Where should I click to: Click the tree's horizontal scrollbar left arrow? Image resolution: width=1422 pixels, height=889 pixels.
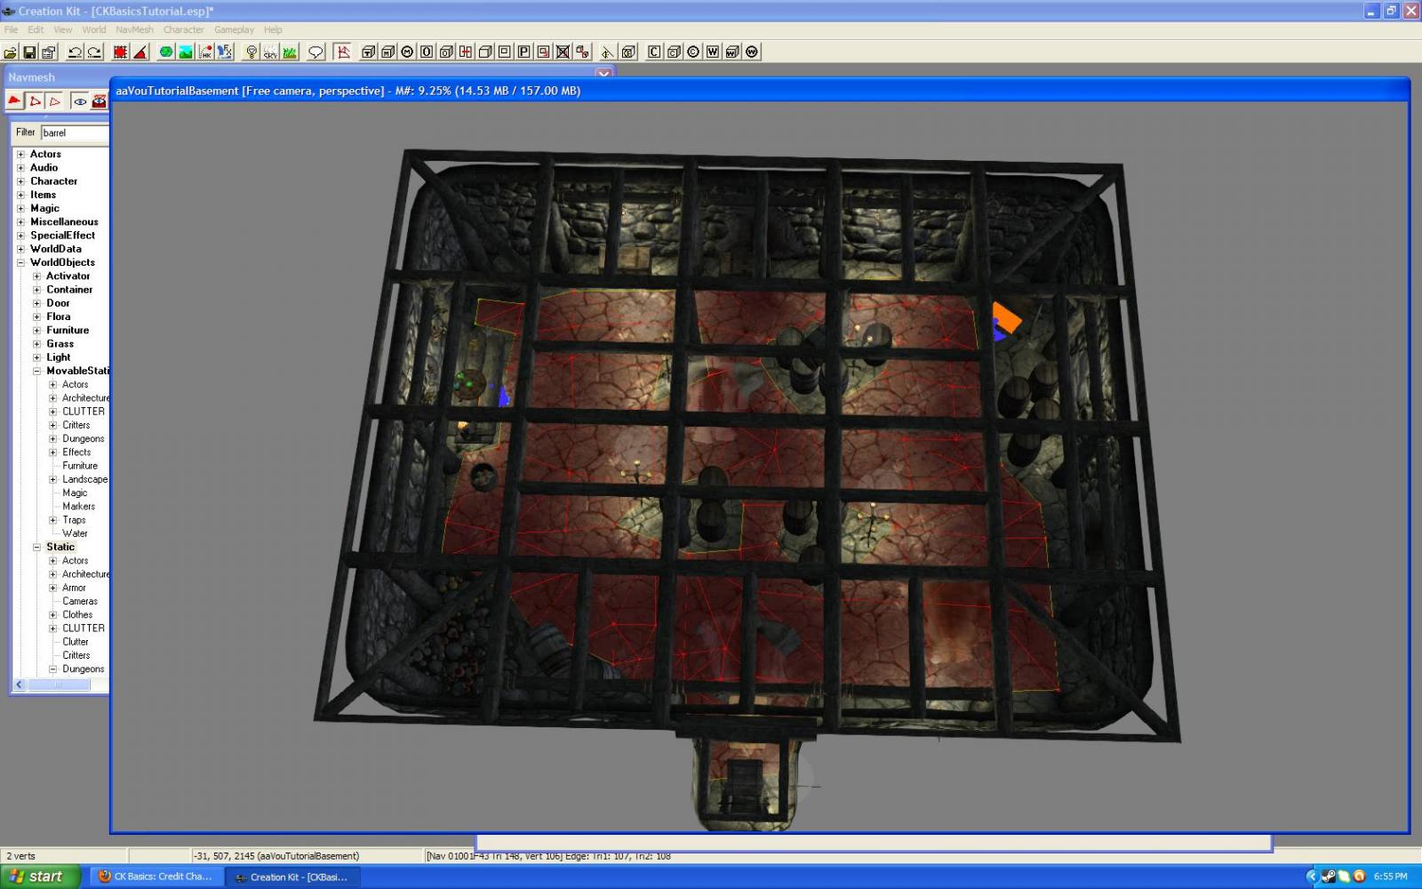coord(20,685)
